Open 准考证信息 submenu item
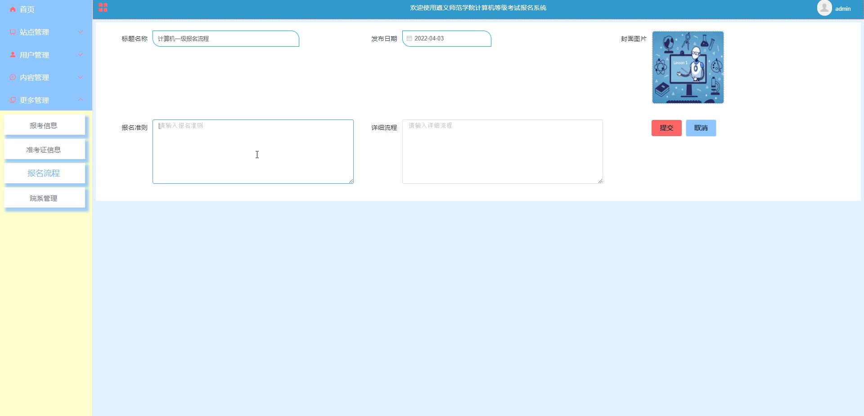The width and height of the screenshot is (864, 416). tap(45, 150)
